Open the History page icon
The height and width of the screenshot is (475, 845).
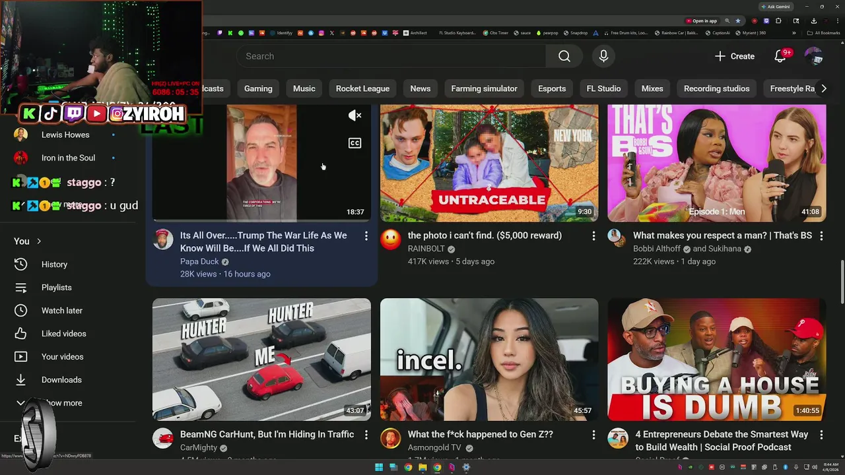point(21,265)
